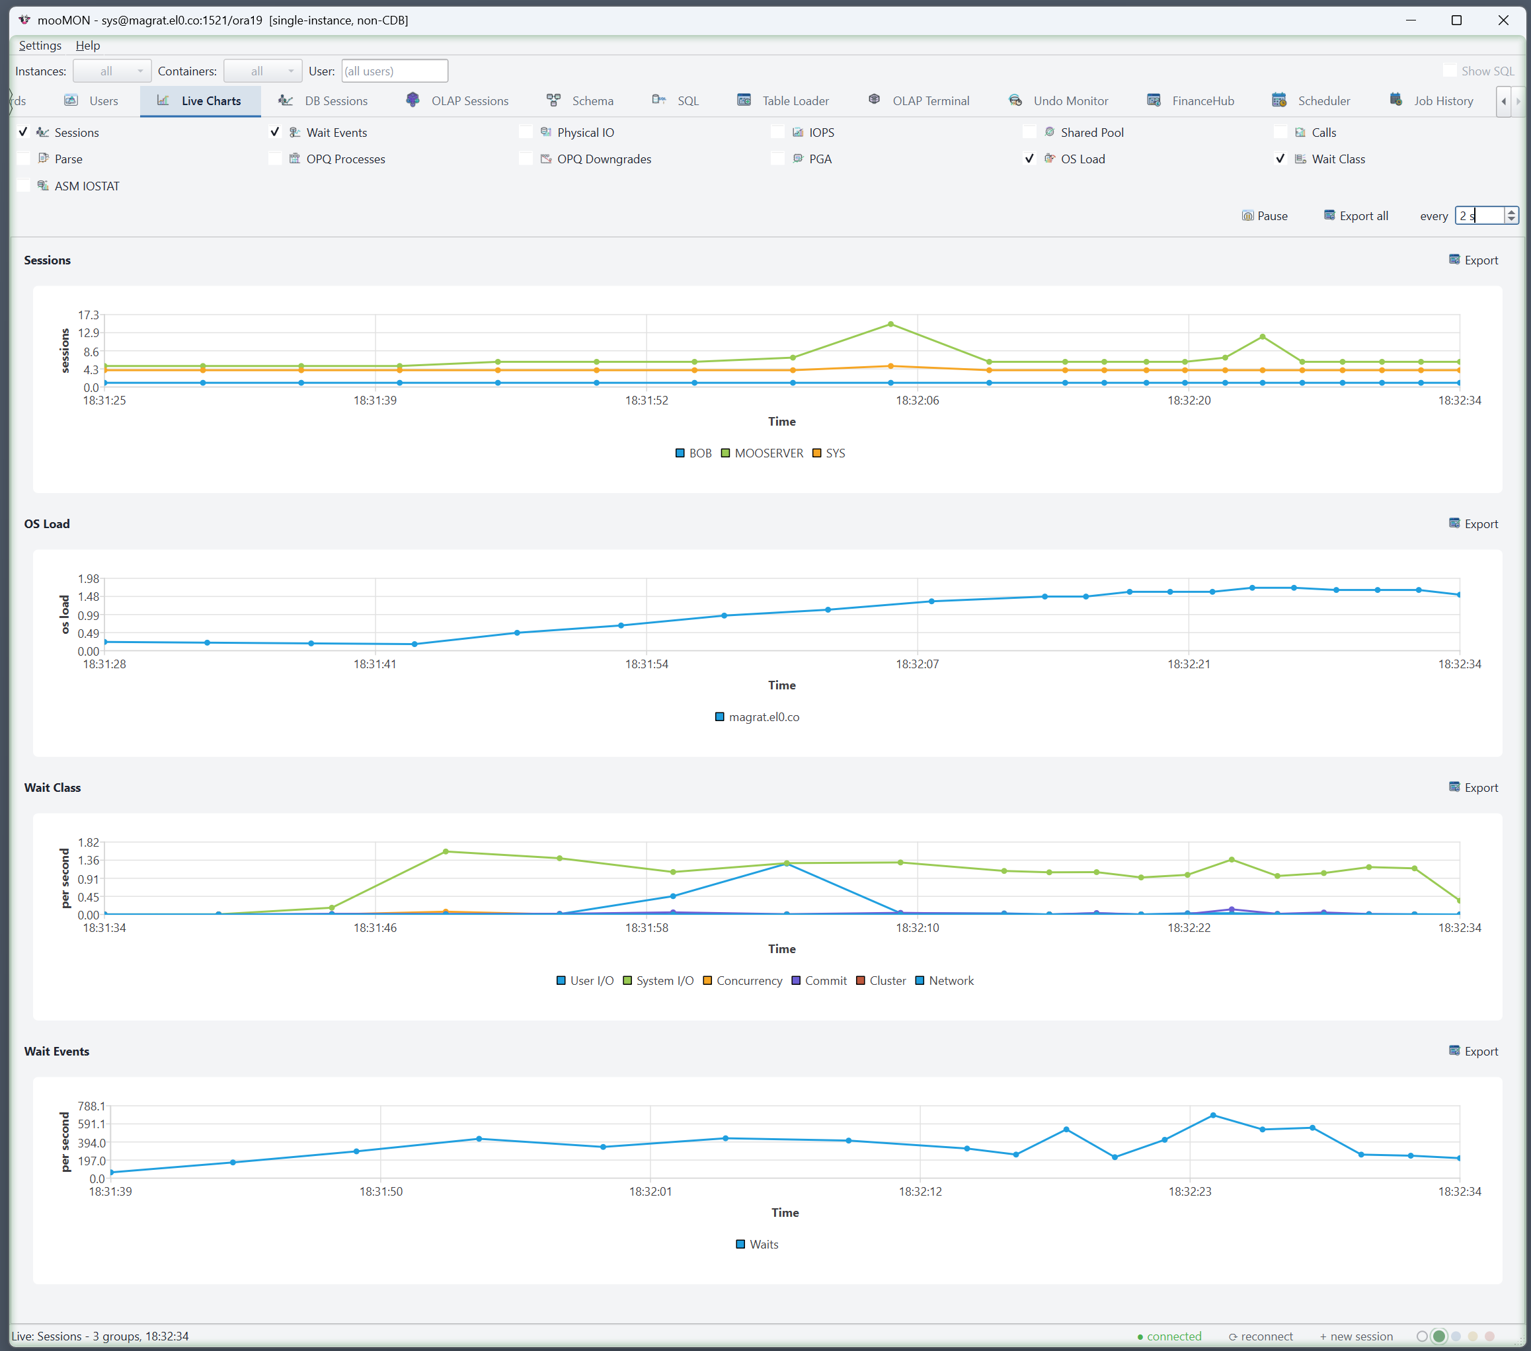This screenshot has height=1351, width=1531.
Task: Click the MOOSERVER legend color swatch
Action: click(725, 453)
